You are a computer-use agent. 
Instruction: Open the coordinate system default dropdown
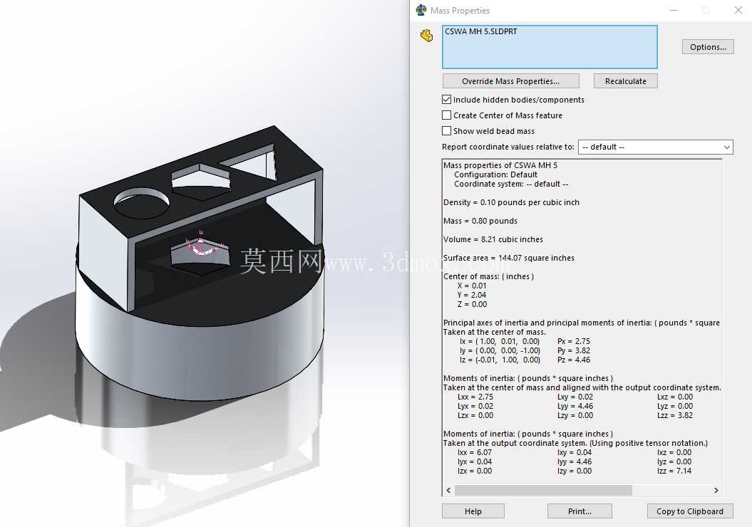pos(656,147)
